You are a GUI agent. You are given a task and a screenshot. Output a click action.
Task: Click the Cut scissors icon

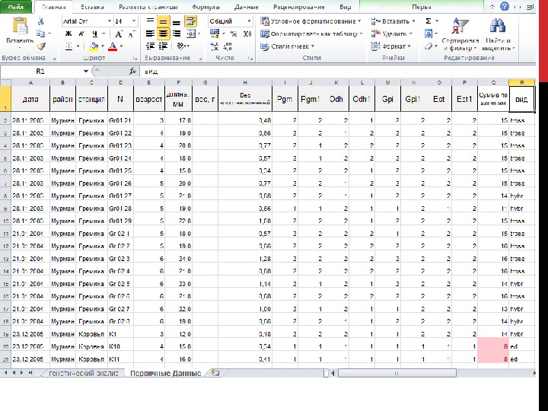[x=42, y=21]
